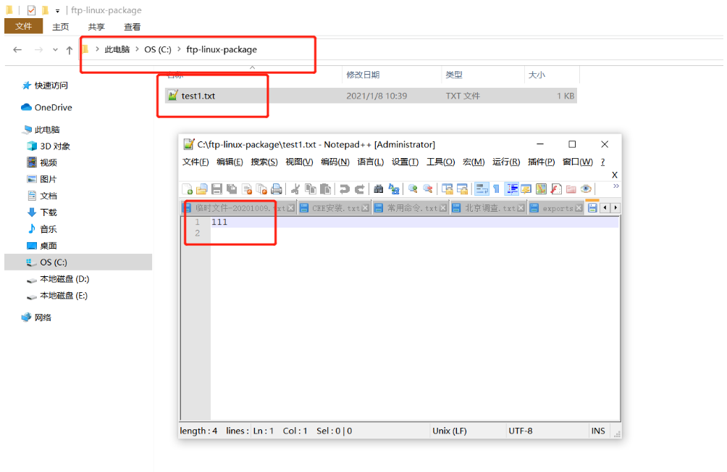Open a file using Notepad++ toolbar folder icon
Screen dimensions: 727x472
[202, 189]
